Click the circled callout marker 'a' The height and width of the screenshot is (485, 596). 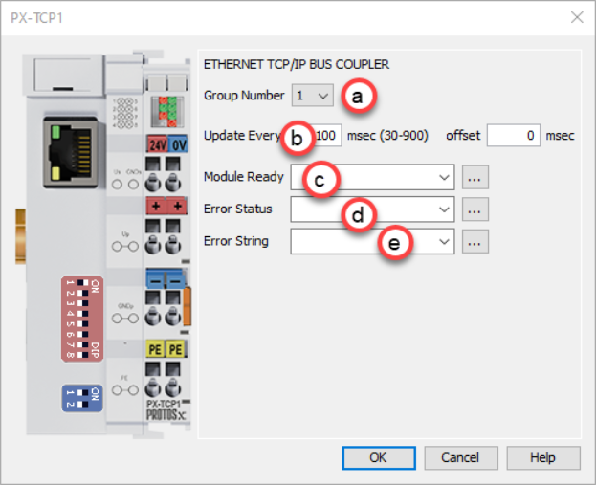358,96
